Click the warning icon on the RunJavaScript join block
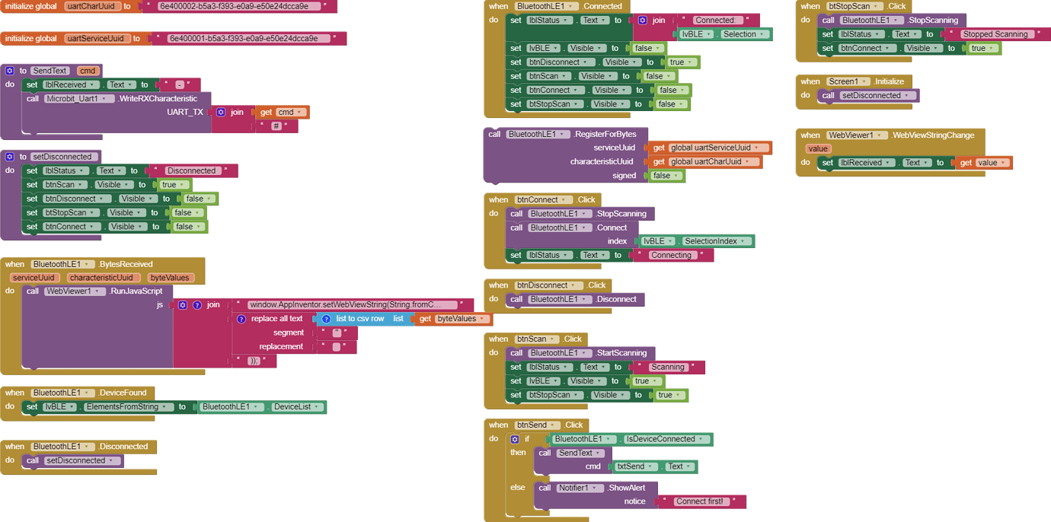Viewport: 1051px width, 522px height. coord(196,304)
